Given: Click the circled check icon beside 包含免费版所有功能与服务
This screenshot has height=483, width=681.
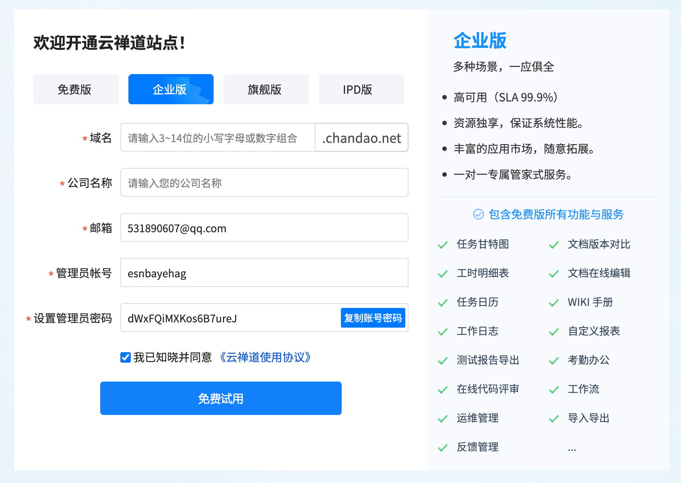Looking at the screenshot, I should coord(478,214).
